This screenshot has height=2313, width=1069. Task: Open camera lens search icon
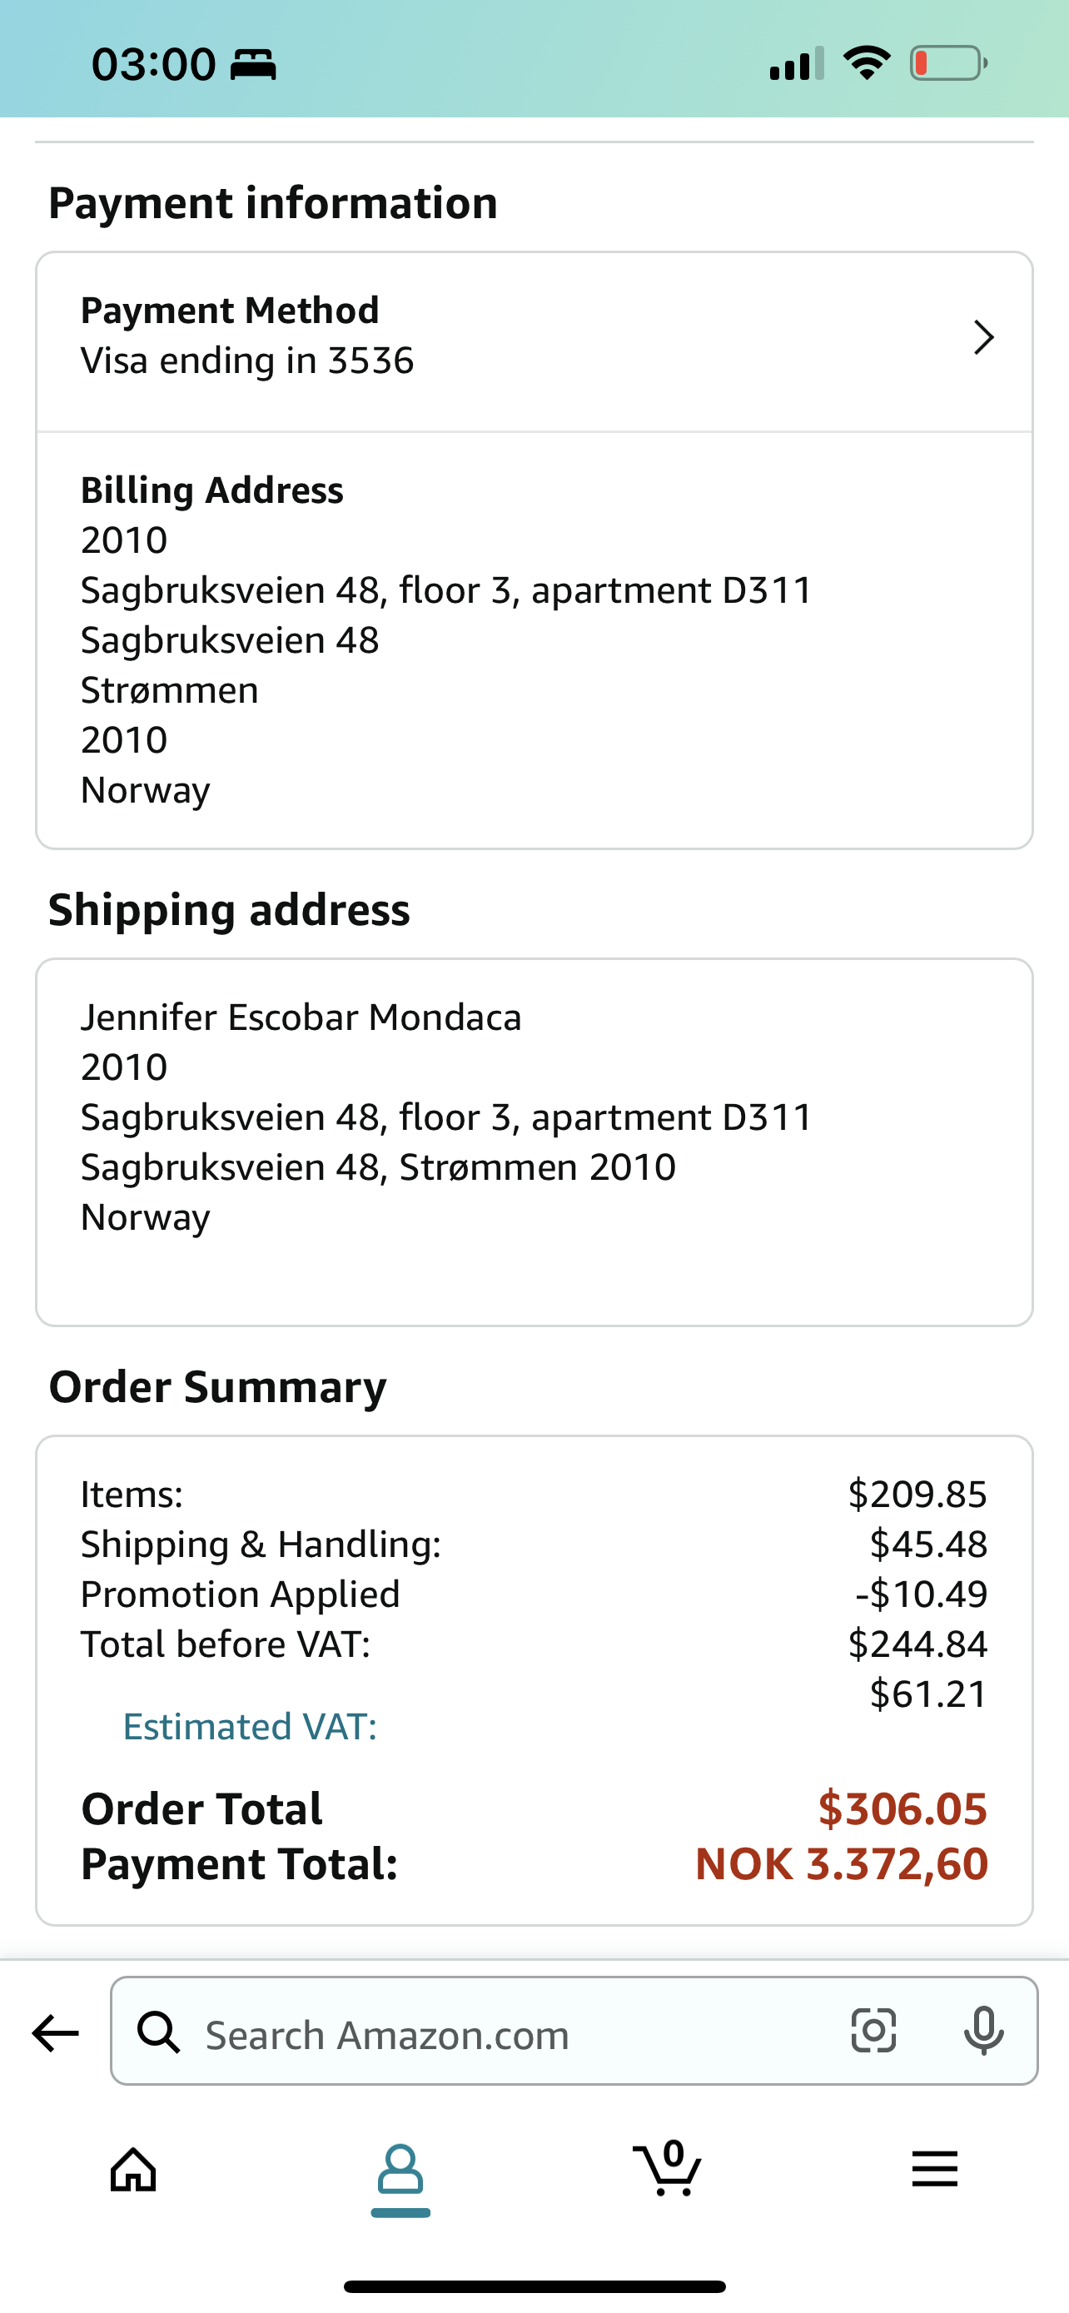tap(873, 2030)
